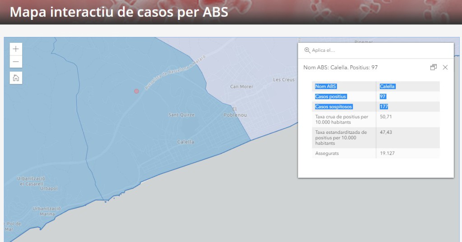Click the 'Casos positius' row label
This screenshot has height=242, width=462.
pos(331,96)
